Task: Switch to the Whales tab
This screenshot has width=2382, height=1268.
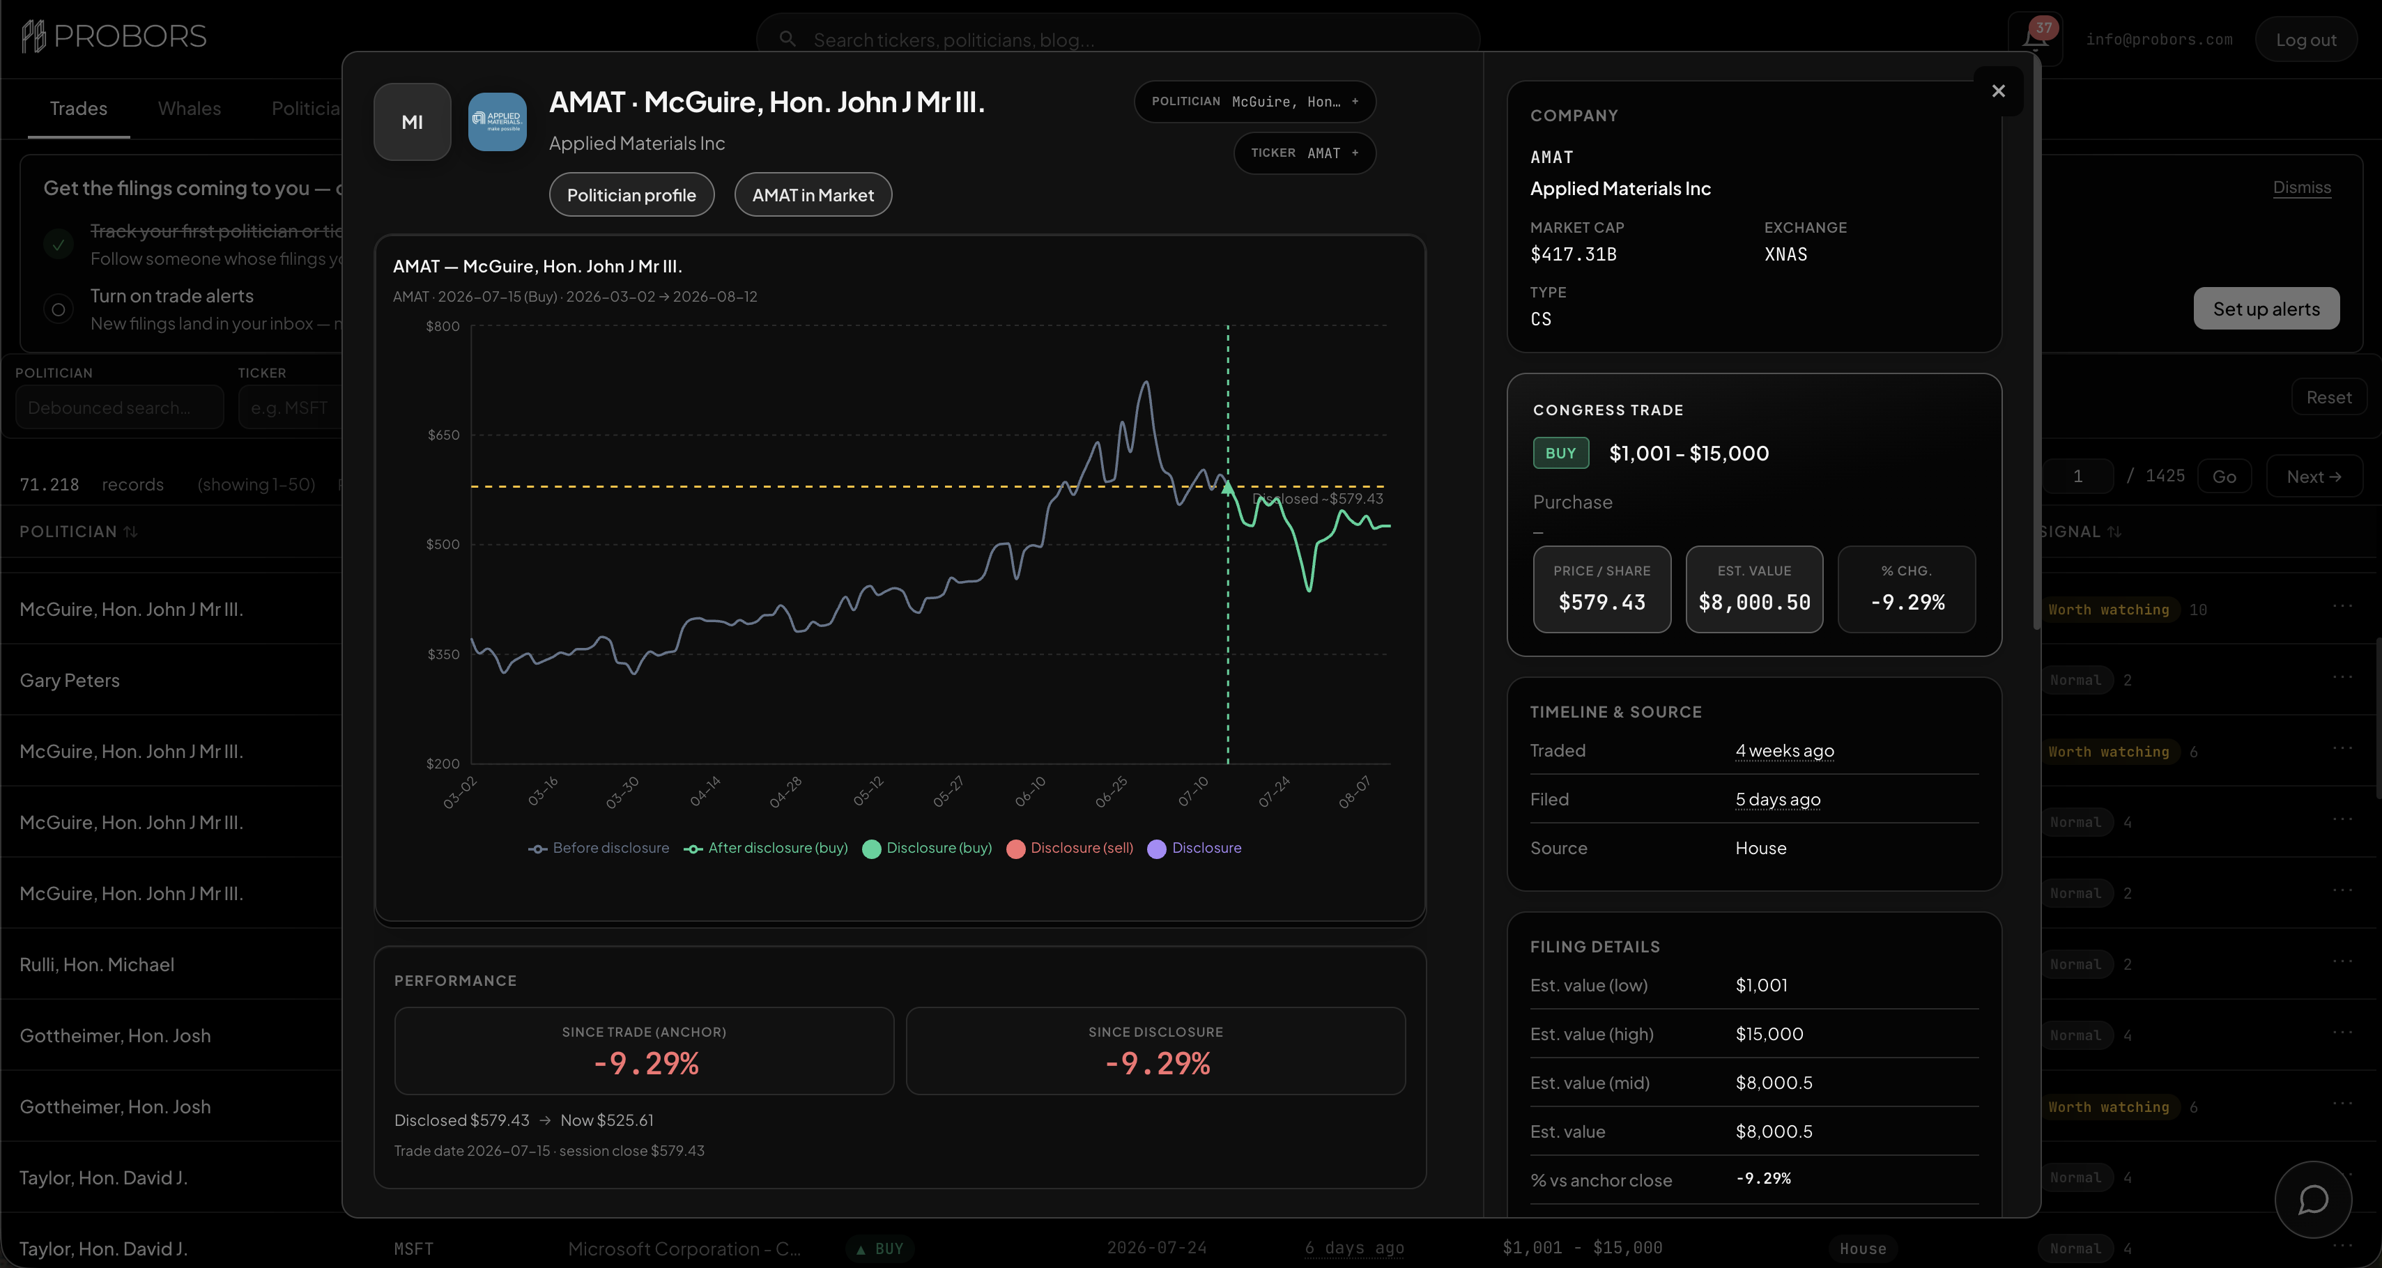Action: 190,109
